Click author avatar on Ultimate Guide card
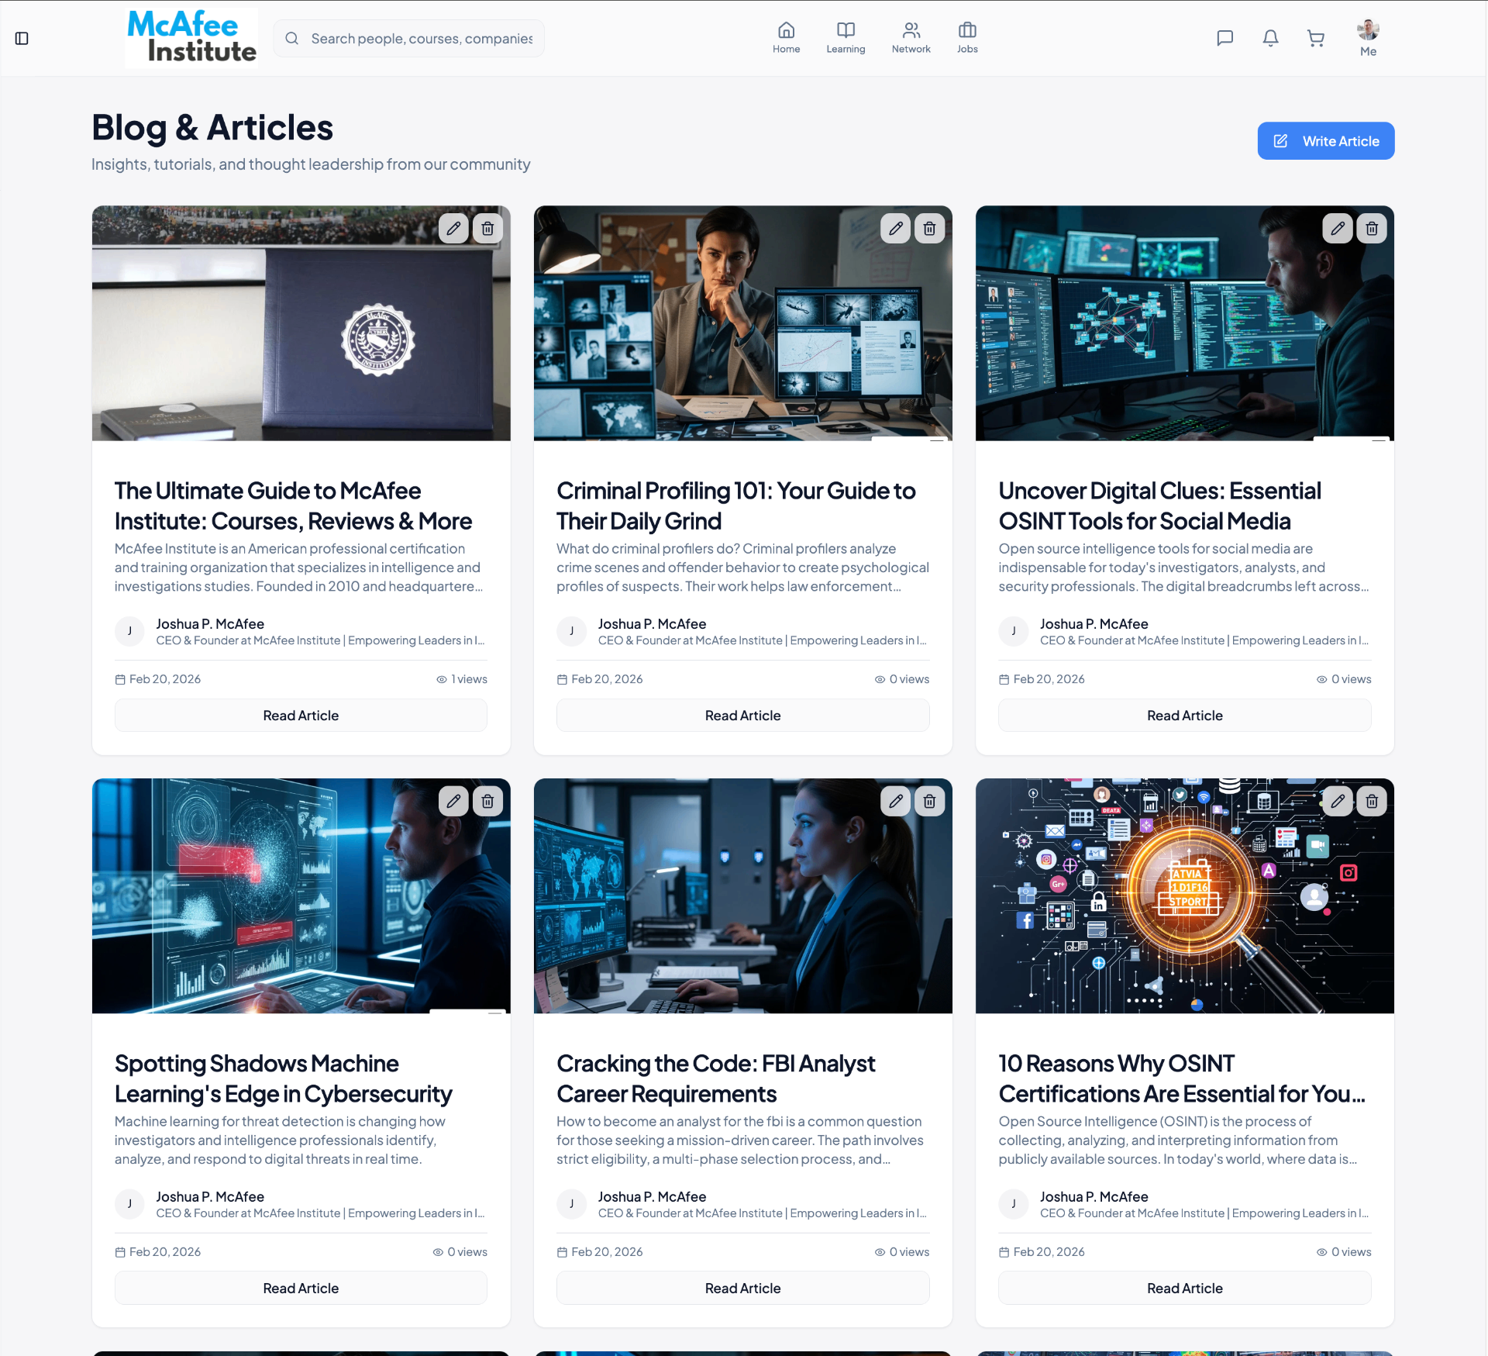1488x1356 pixels. tap(129, 631)
